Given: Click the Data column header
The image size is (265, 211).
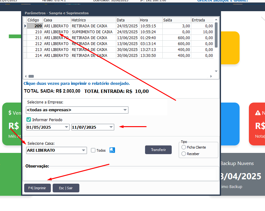Looking at the screenshot, I should pyautogui.click(x=128, y=20).
